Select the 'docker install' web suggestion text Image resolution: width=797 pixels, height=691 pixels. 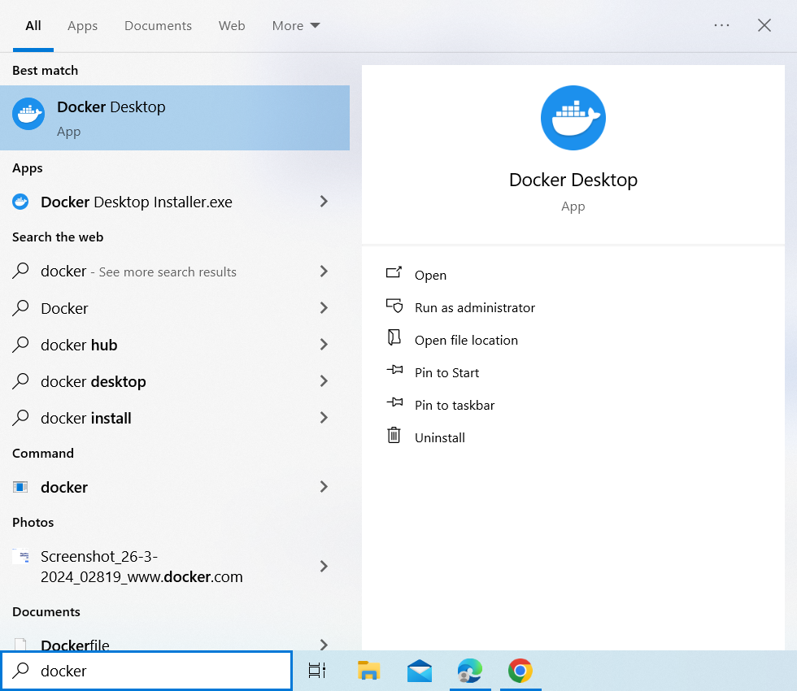coord(86,418)
